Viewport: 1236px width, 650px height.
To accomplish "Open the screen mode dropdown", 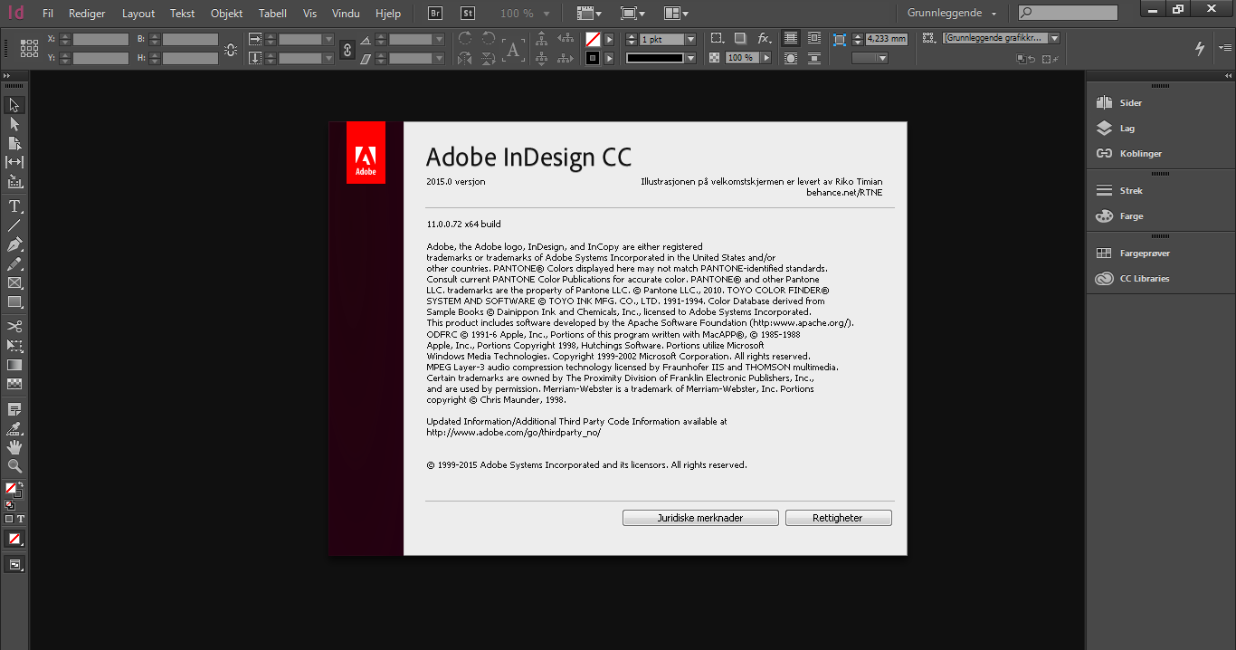I will coord(633,14).
